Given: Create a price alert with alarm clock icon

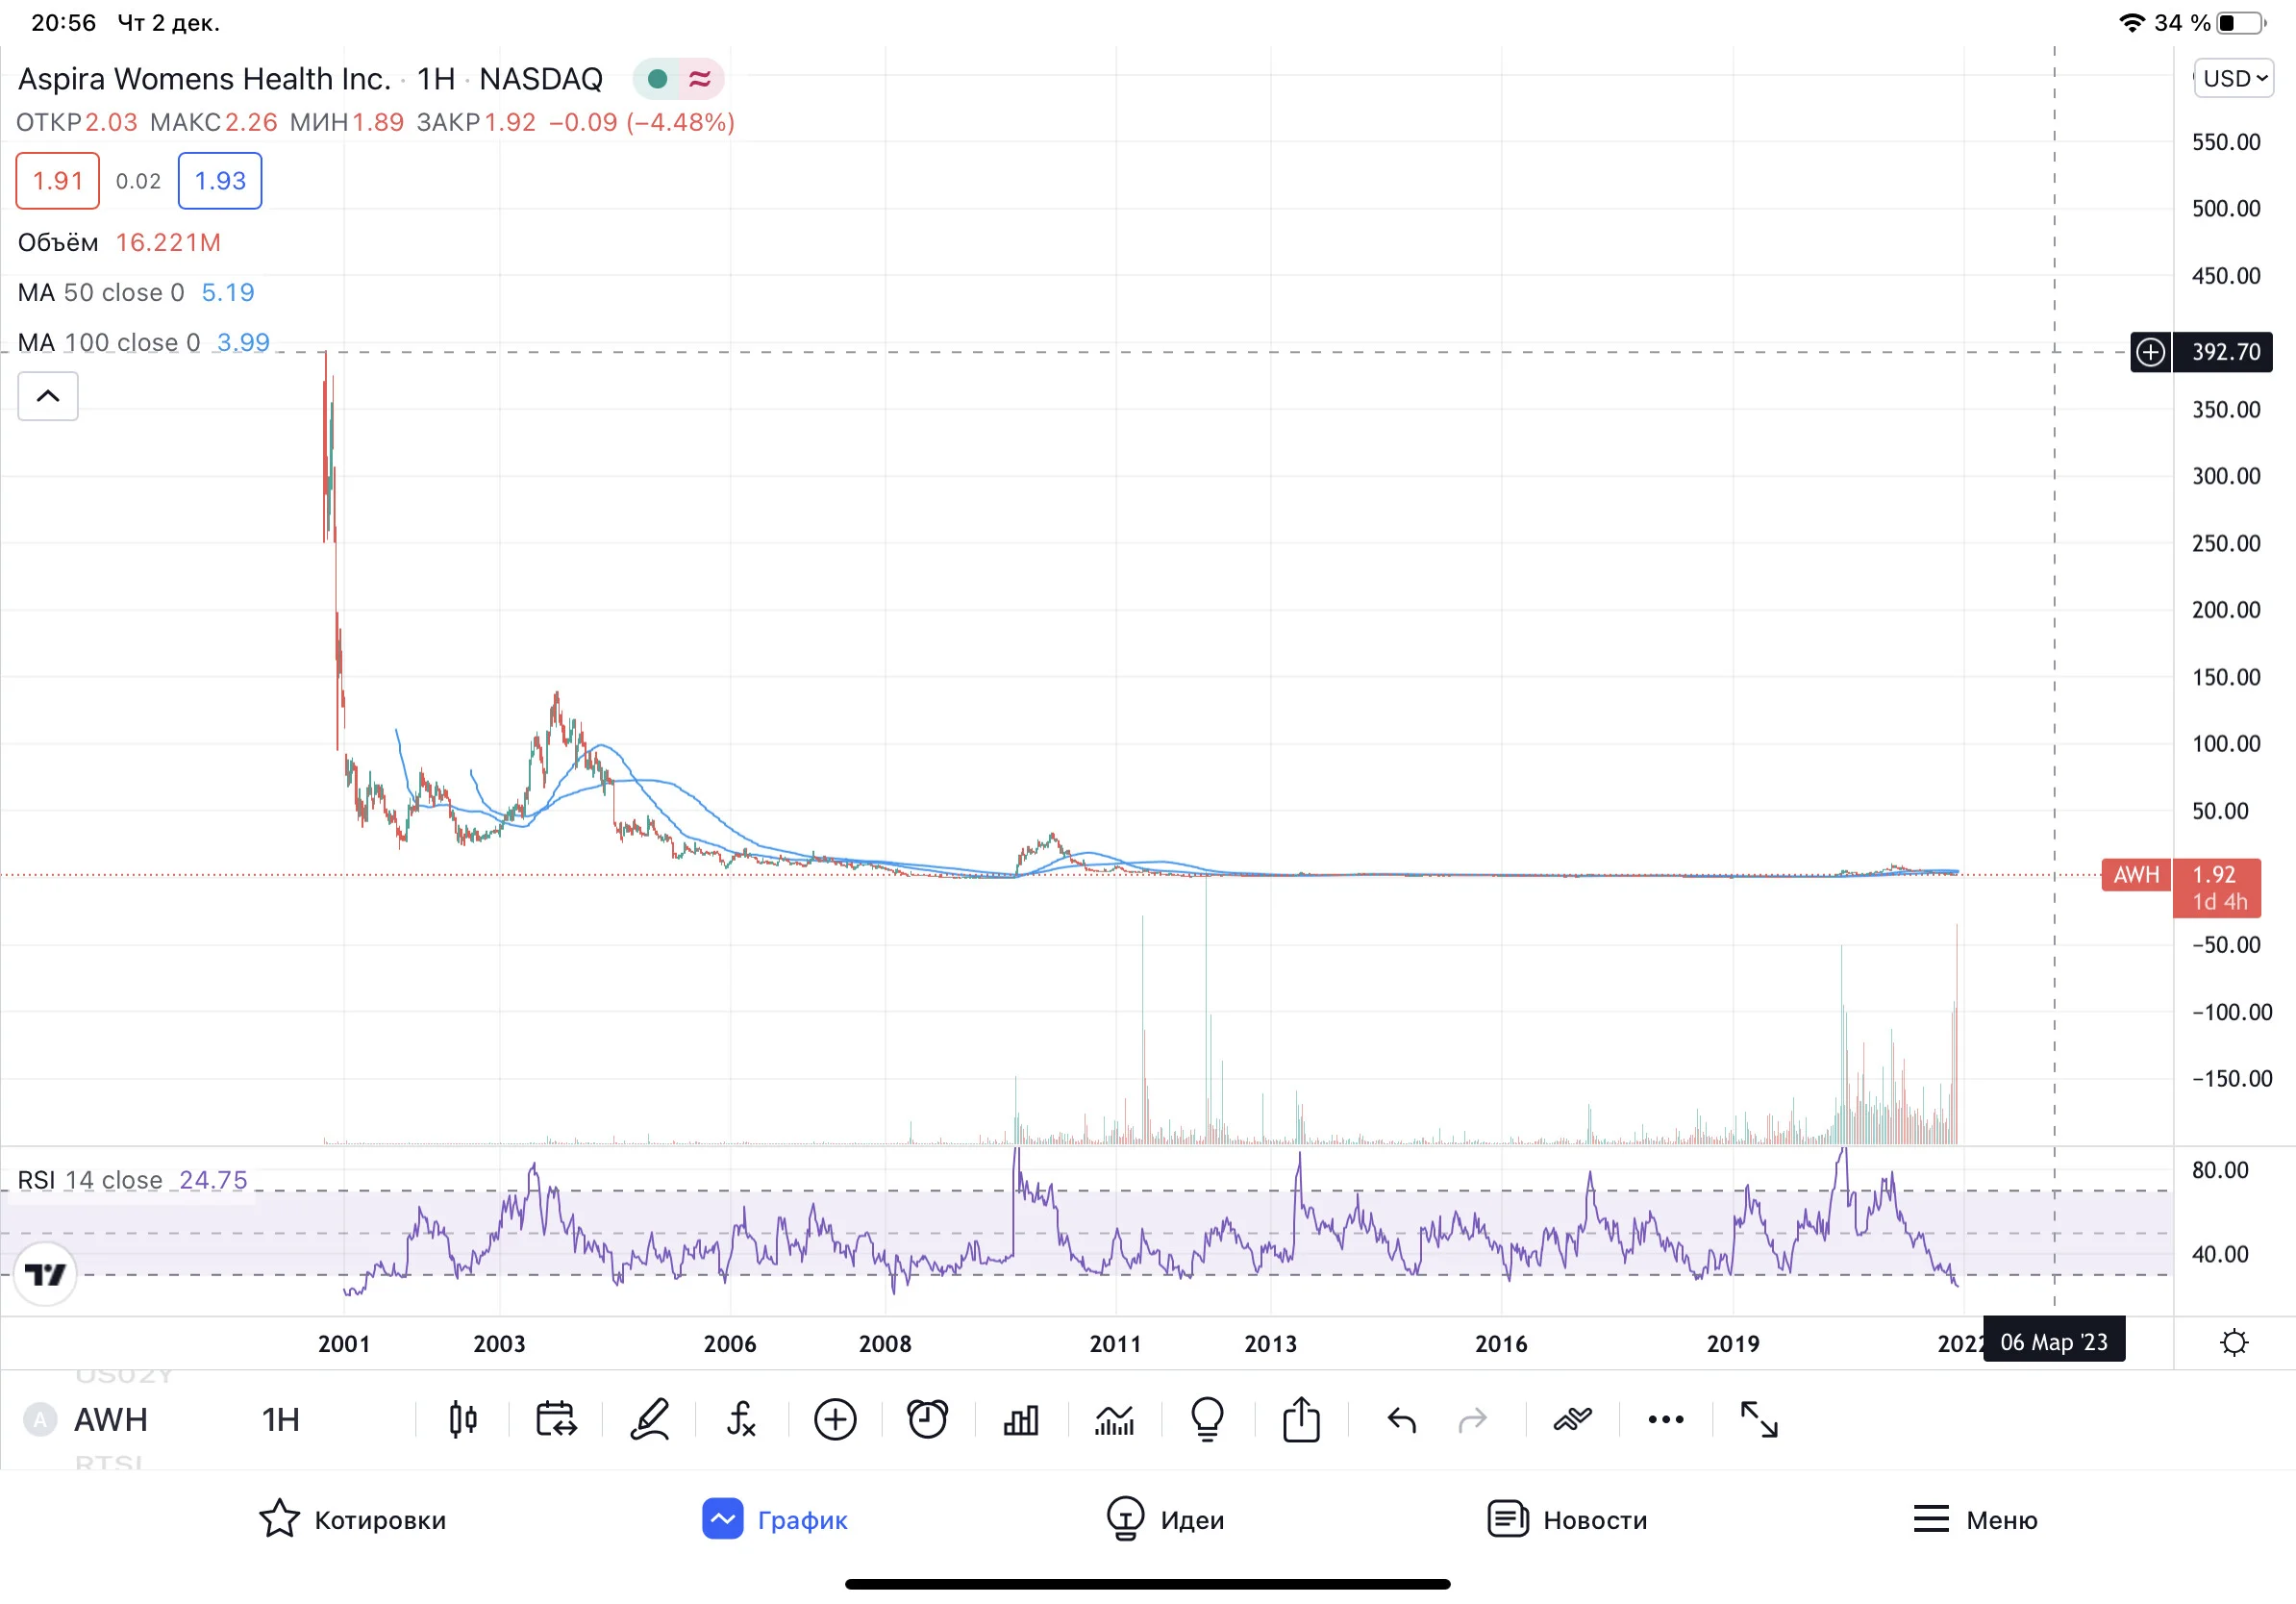Looking at the screenshot, I should point(927,1419).
